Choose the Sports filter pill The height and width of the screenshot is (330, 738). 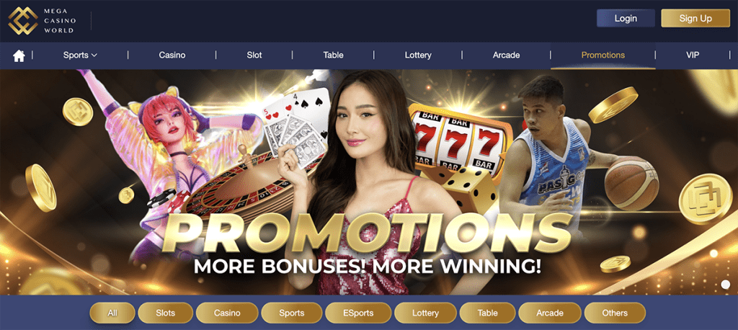coord(291,313)
